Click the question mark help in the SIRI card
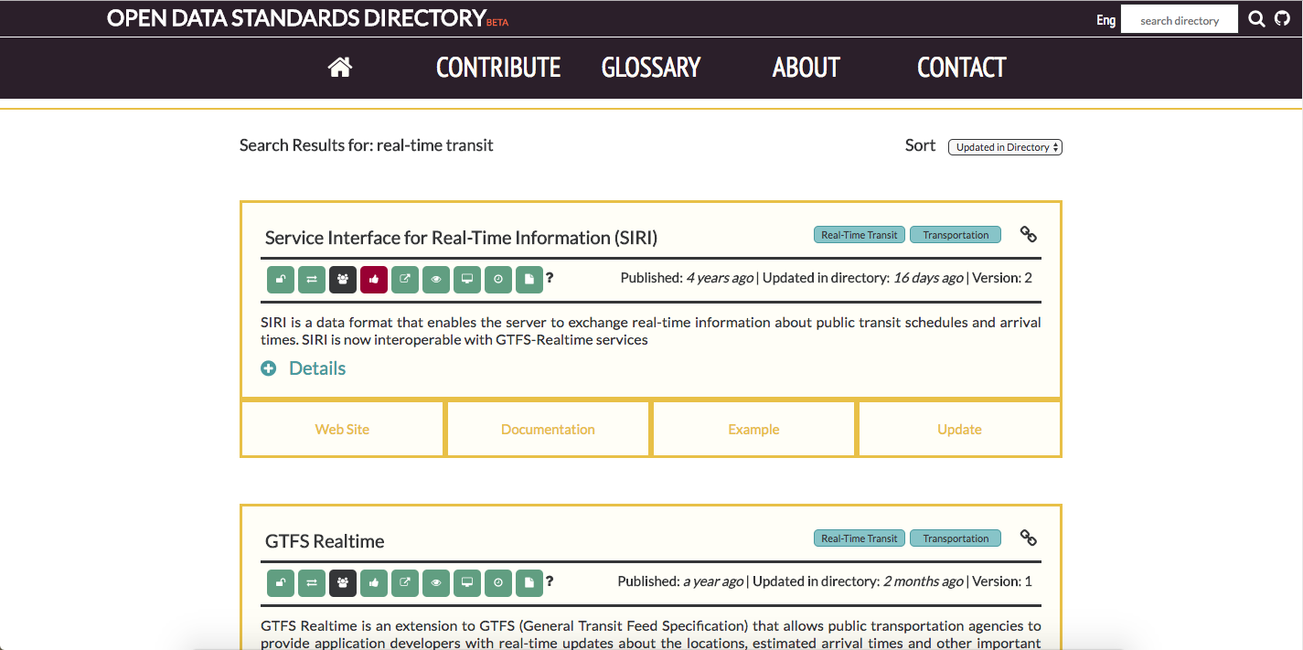Viewport: 1303px width, 650px height. [550, 278]
